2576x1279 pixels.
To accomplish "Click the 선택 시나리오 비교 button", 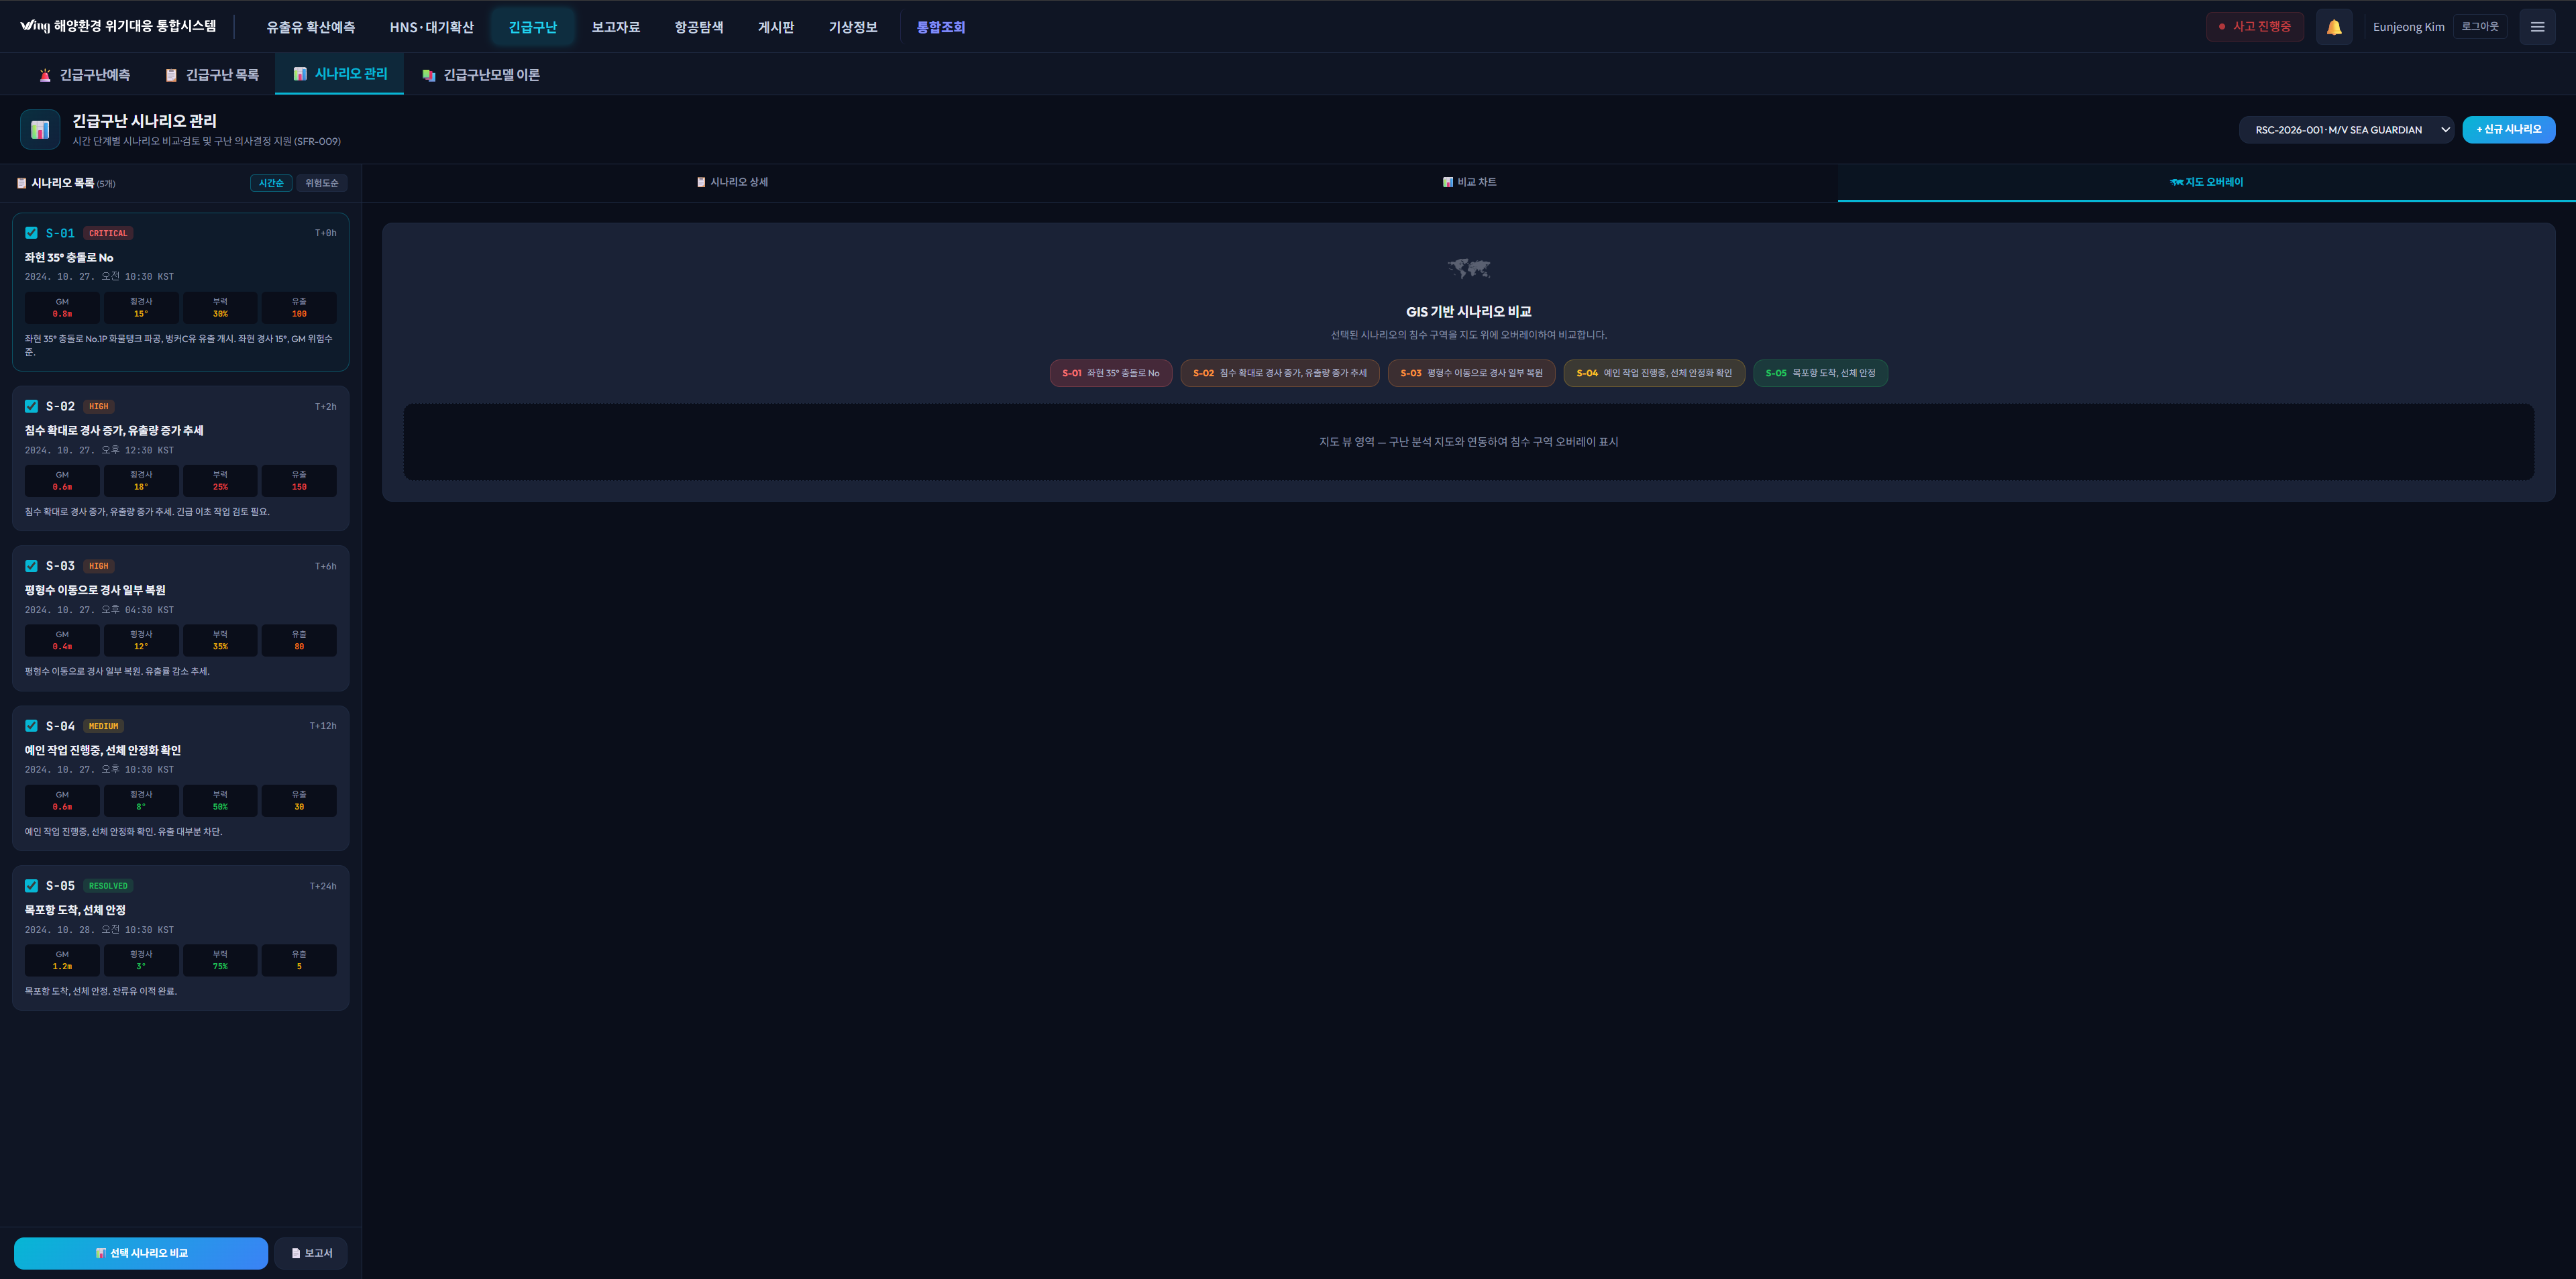I will 141,1253.
